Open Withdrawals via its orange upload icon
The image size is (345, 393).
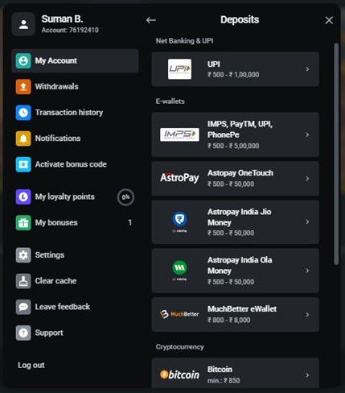click(23, 86)
